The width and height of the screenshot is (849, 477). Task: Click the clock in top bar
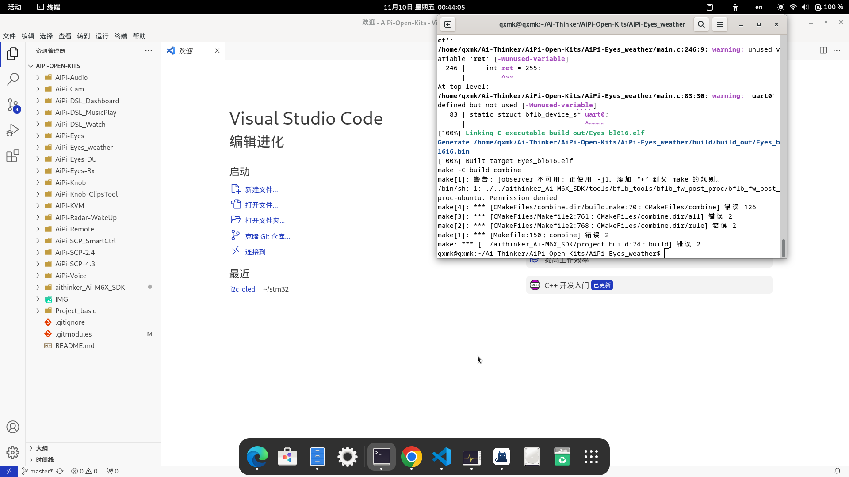424,7
